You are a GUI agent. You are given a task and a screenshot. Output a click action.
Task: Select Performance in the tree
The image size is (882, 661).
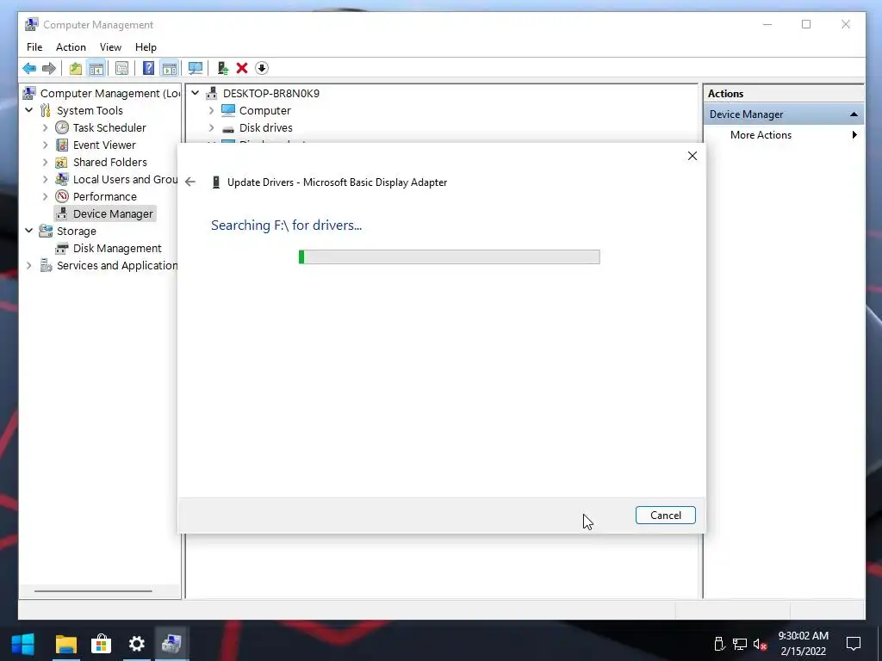(104, 197)
